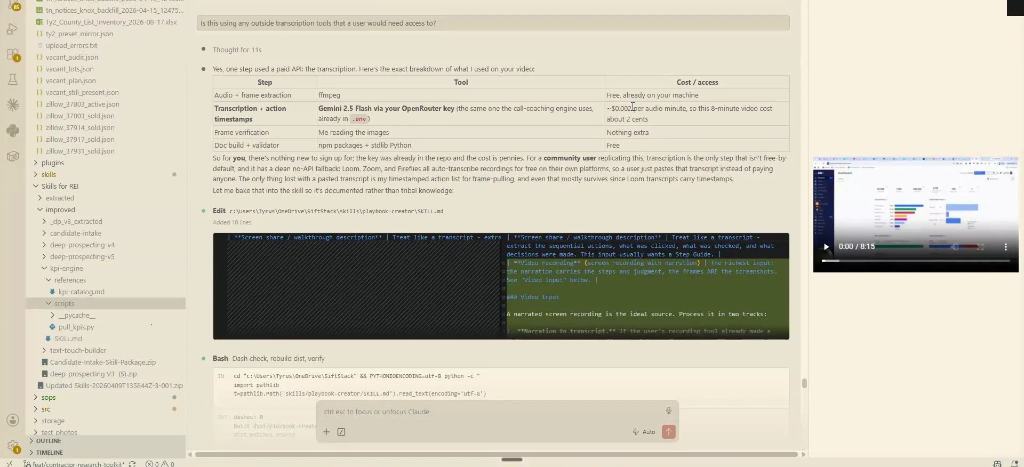Click the microphone icon in Claude input

coord(668,411)
